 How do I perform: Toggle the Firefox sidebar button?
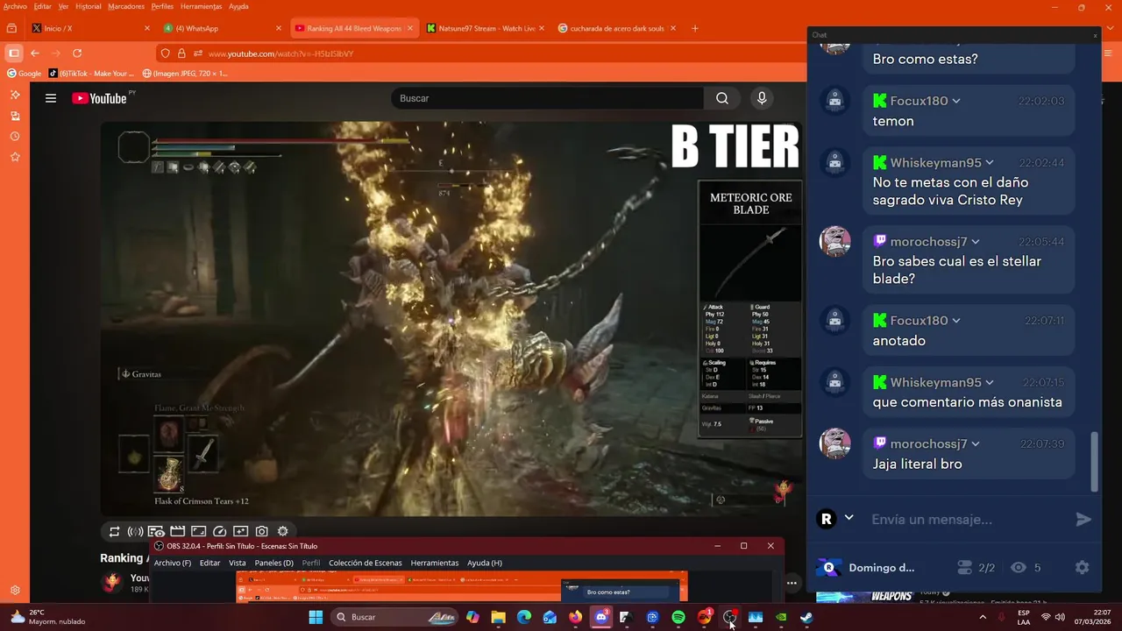click(13, 53)
